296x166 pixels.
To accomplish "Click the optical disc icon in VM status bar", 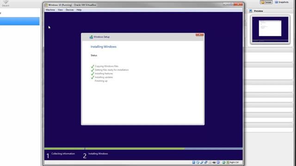I will point(197,162).
